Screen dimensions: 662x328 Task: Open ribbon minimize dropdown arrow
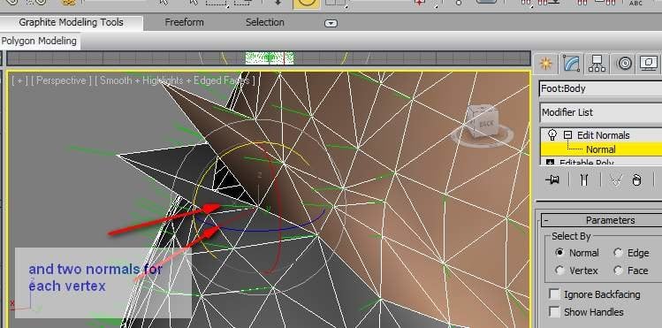click(x=331, y=23)
